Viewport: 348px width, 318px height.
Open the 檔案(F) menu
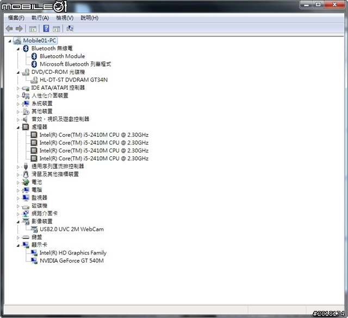click(16, 18)
